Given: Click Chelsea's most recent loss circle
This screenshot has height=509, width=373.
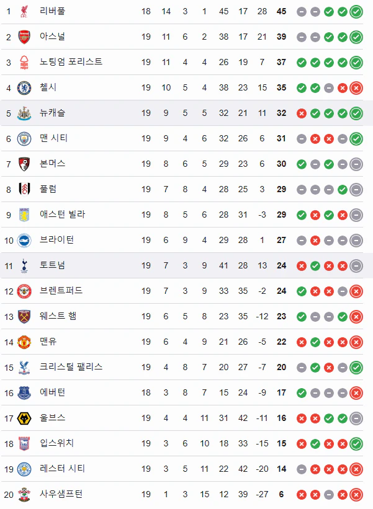Looking at the screenshot, I should [x=356, y=88].
